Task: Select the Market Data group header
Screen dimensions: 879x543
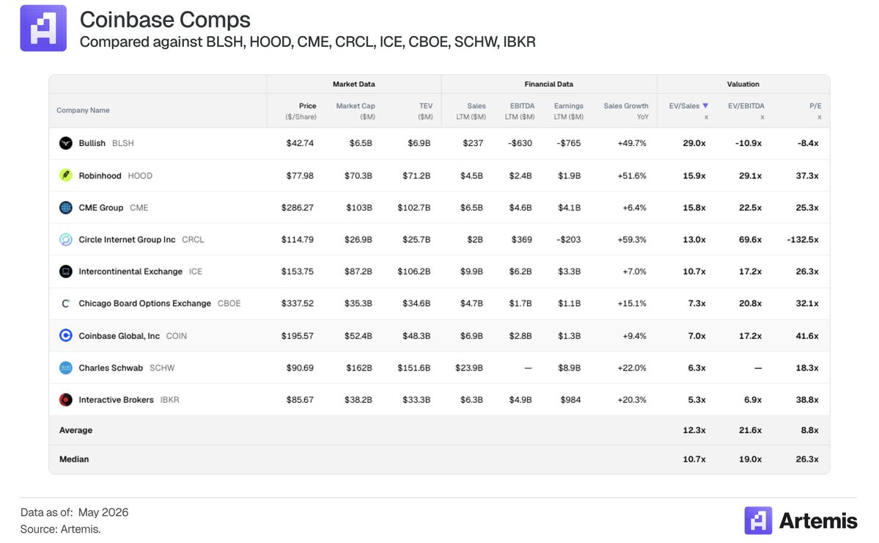Action: pyautogui.click(x=354, y=84)
